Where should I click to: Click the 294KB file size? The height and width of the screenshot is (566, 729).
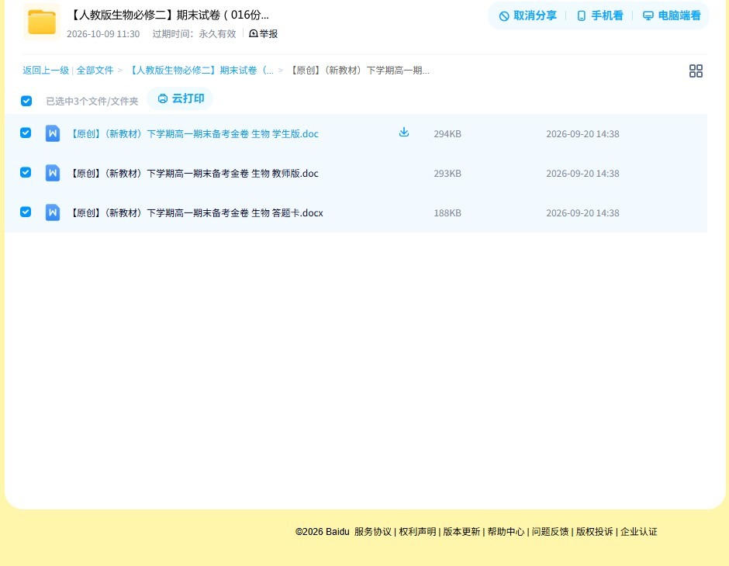coord(447,134)
